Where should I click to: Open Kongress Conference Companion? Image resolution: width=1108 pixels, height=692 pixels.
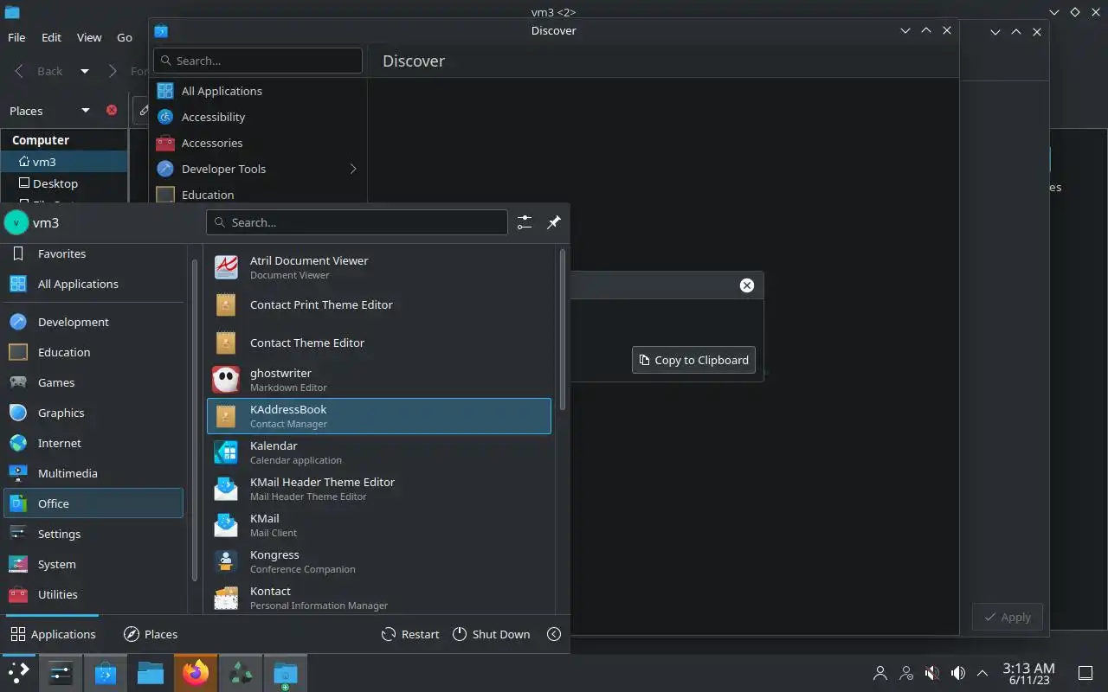pyautogui.click(x=379, y=561)
